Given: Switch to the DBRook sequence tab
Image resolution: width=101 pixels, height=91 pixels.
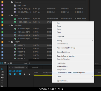Looking at the screenshot, I should pyautogui.click(x=35, y=67).
